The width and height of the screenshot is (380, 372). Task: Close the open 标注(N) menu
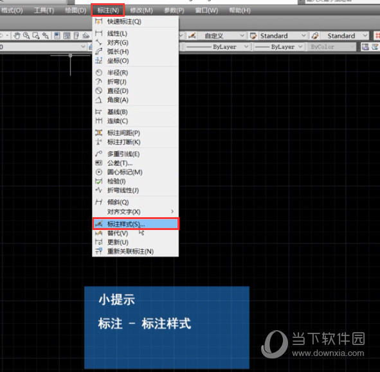108,10
